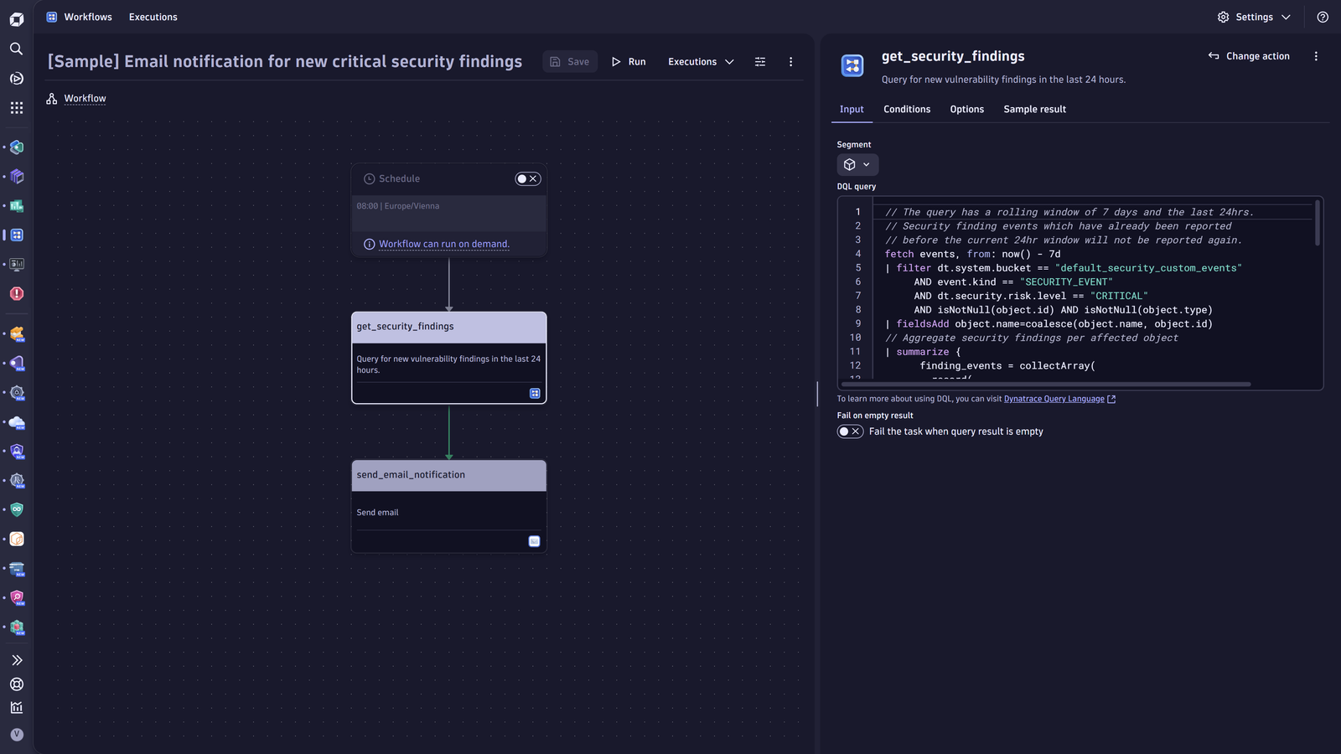Click the get_security_findings action title
The height and width of the screenshot is (754, 1341).
(x=953, y=56)
